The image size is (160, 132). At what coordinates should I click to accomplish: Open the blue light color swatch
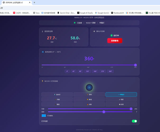44,116
